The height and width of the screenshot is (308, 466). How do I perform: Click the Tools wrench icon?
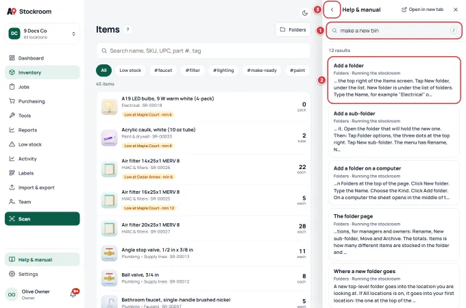[x=12, y=115]
